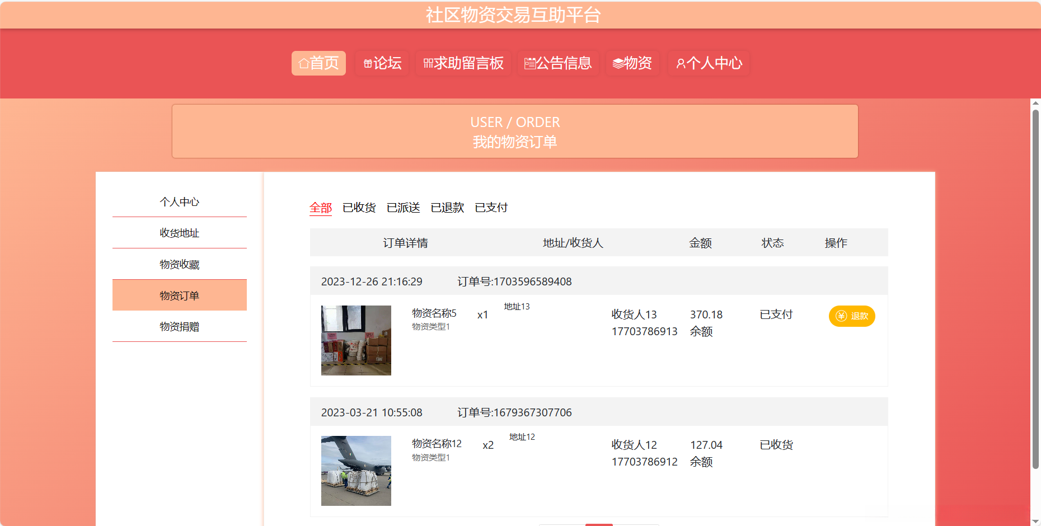
Task: Go to 物资捐赠 in the sidebar
Action: click(x=180, y=326)
